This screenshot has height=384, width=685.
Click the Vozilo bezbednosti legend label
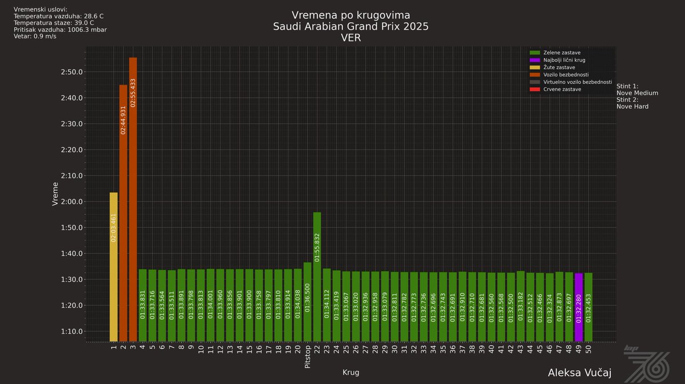(x=566, y=75)
